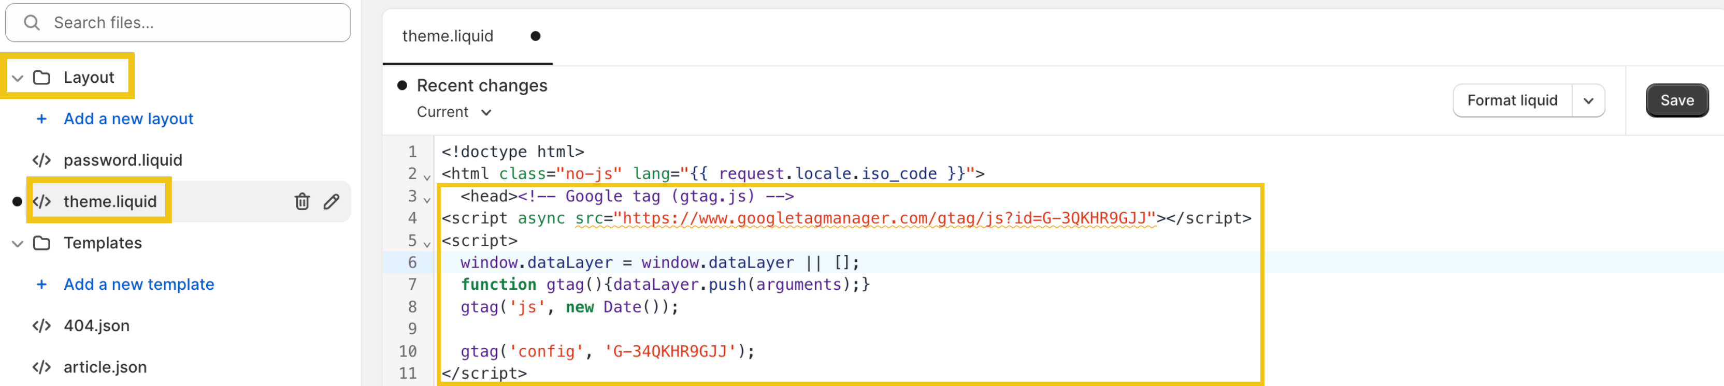Click the function gtag code line
The image size is (1724, 386).
coord(665,285)
